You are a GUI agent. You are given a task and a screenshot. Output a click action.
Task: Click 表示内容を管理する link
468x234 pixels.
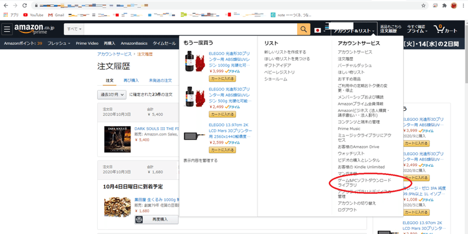201,160
